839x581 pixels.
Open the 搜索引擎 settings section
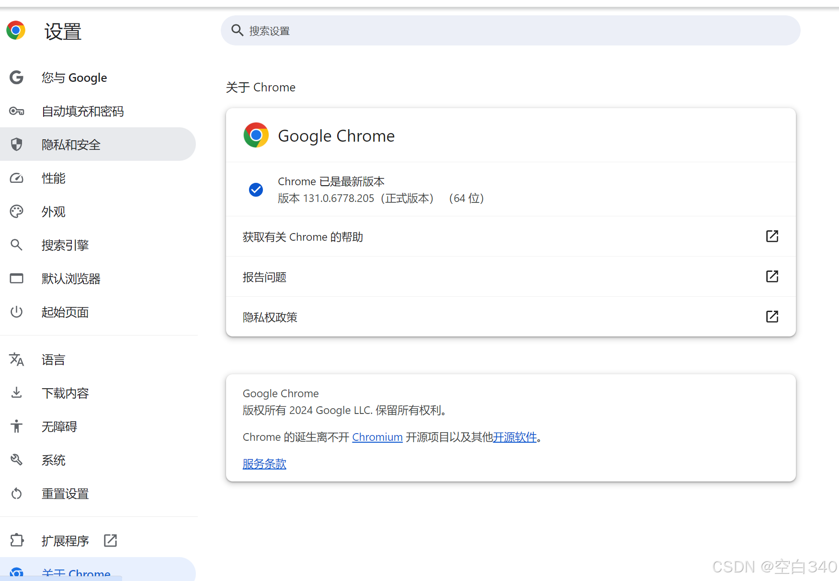[65, 245]
